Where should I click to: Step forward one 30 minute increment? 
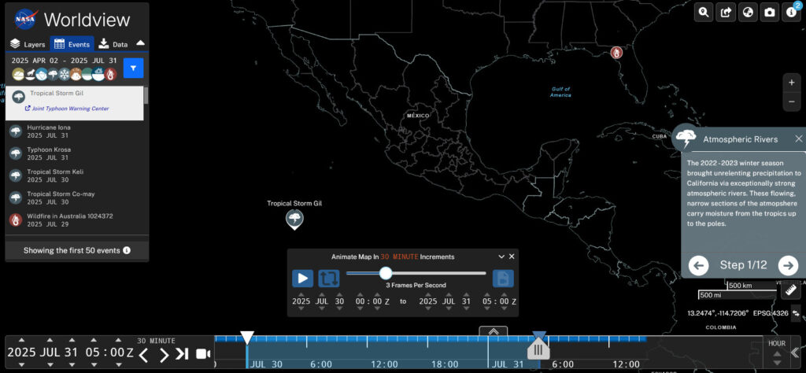(x=164, y=354)
